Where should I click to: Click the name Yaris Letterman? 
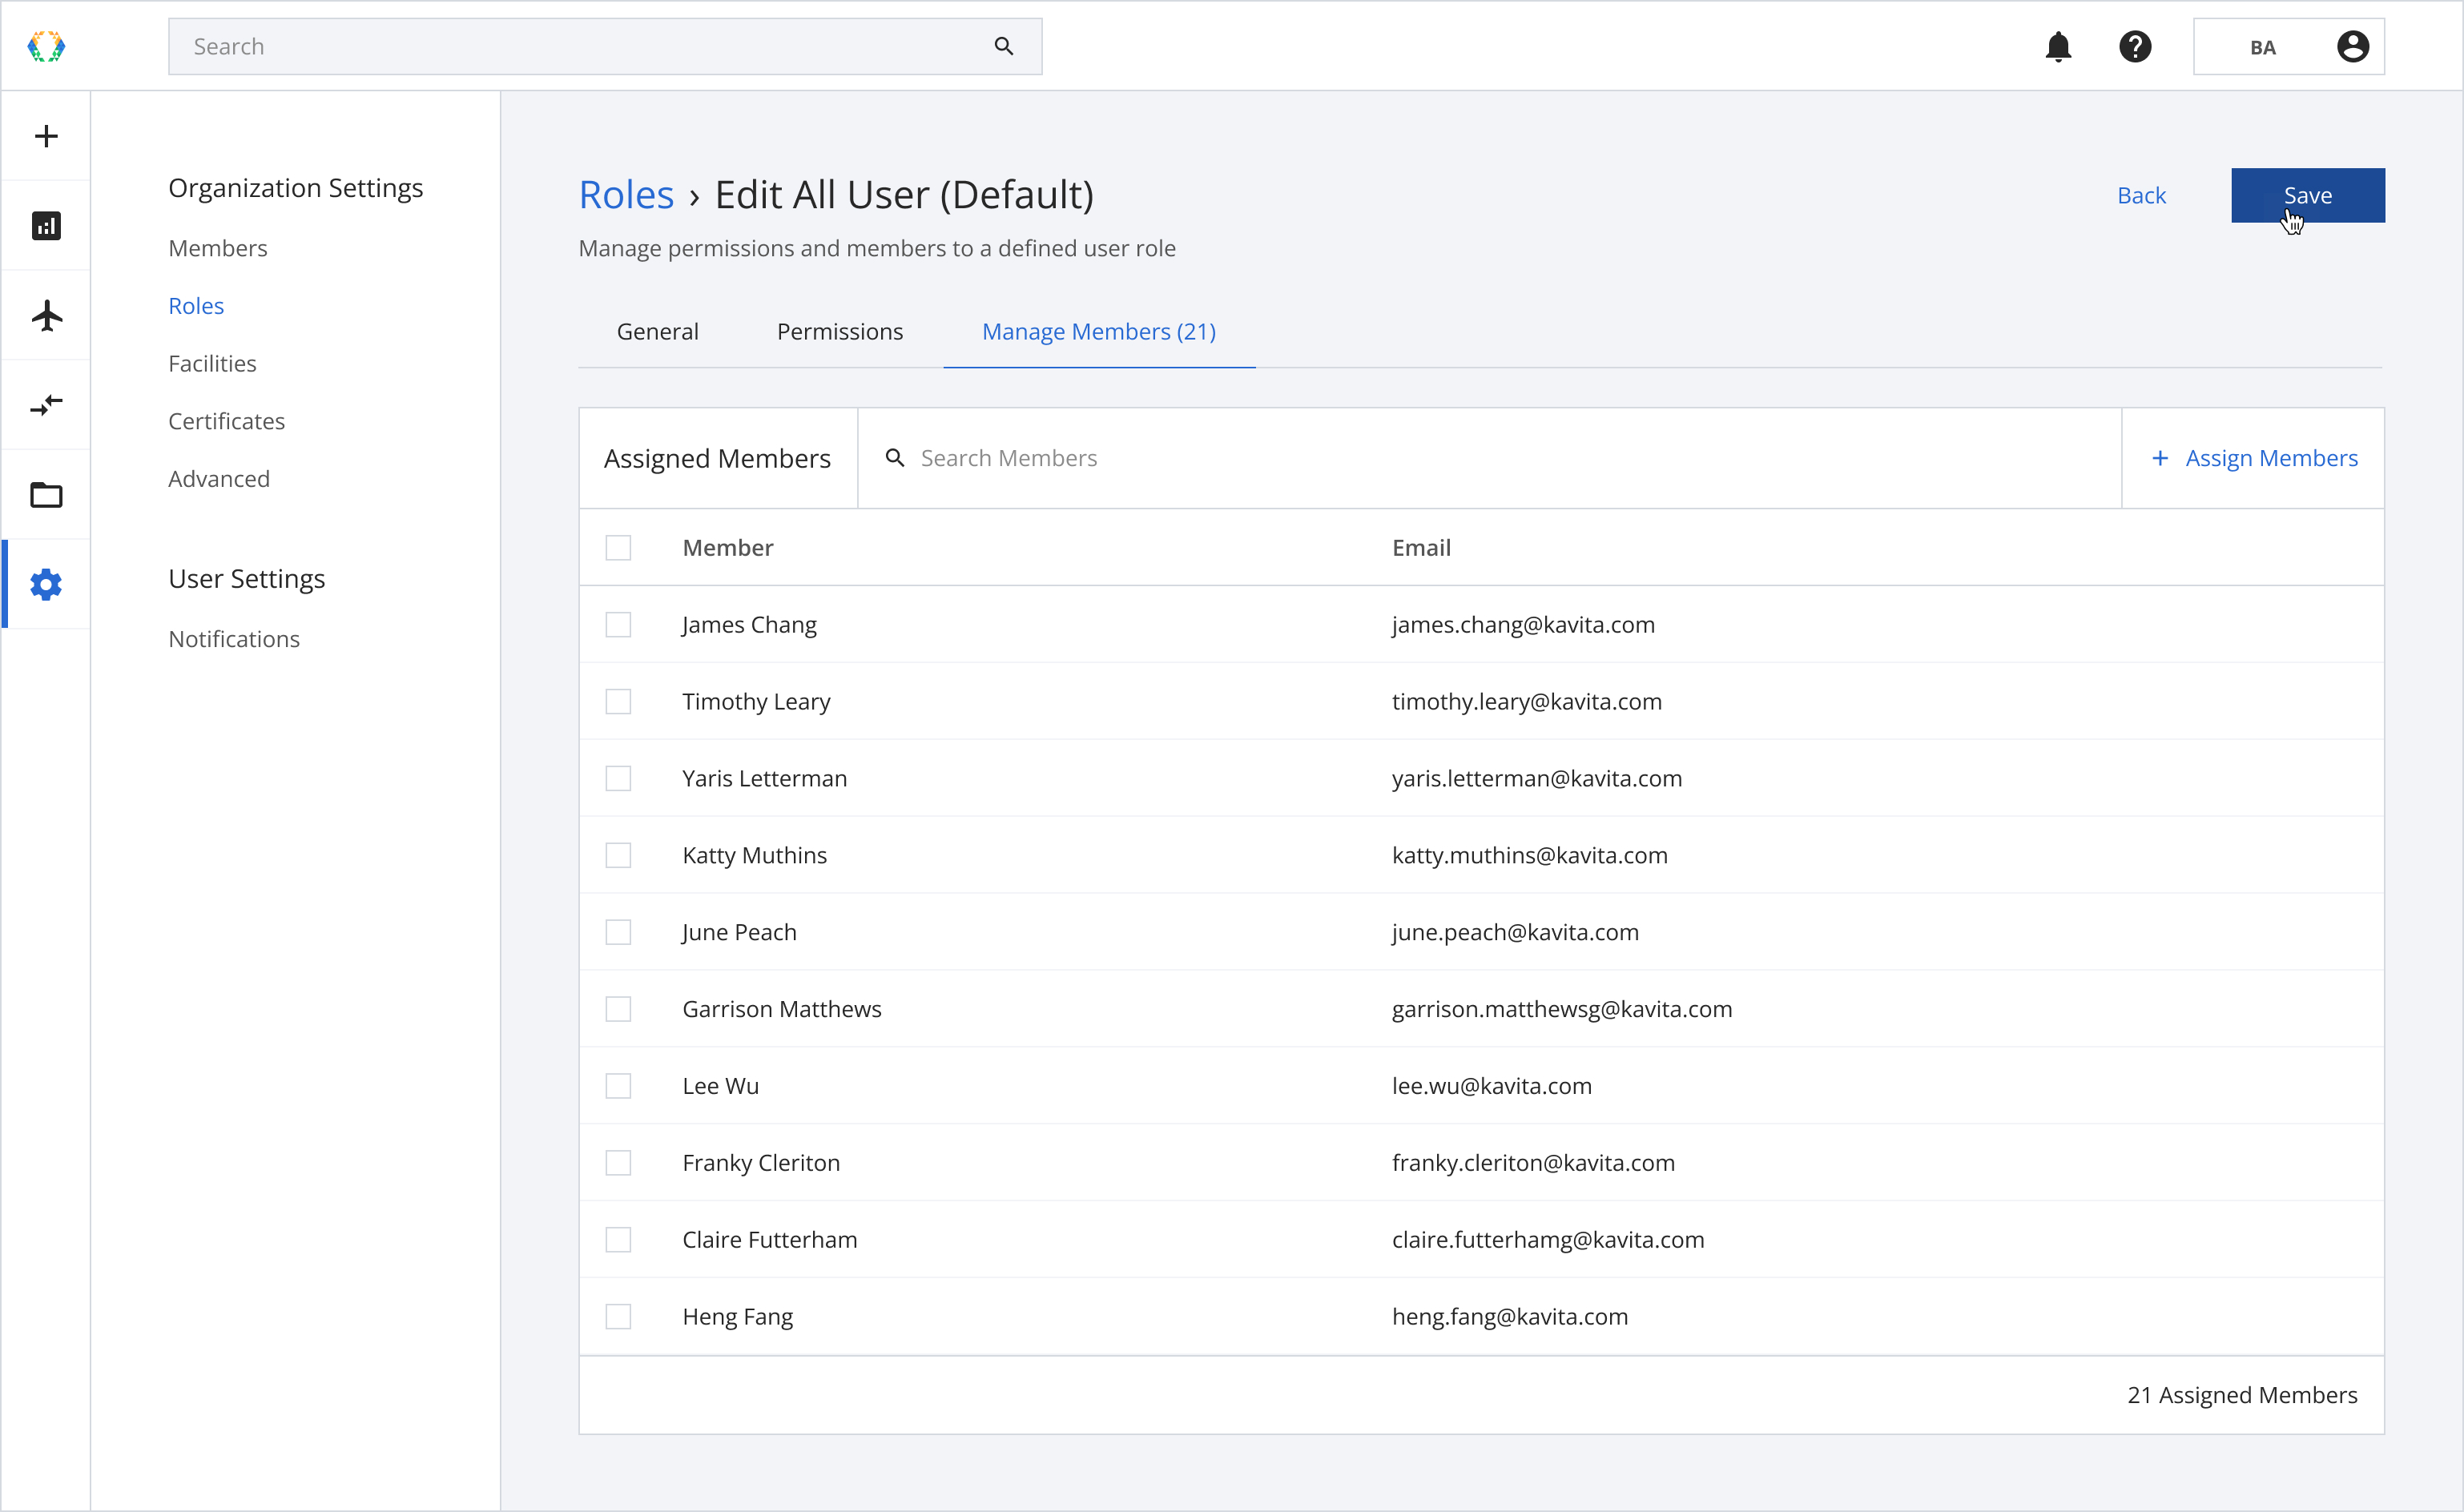coord(764,779)
